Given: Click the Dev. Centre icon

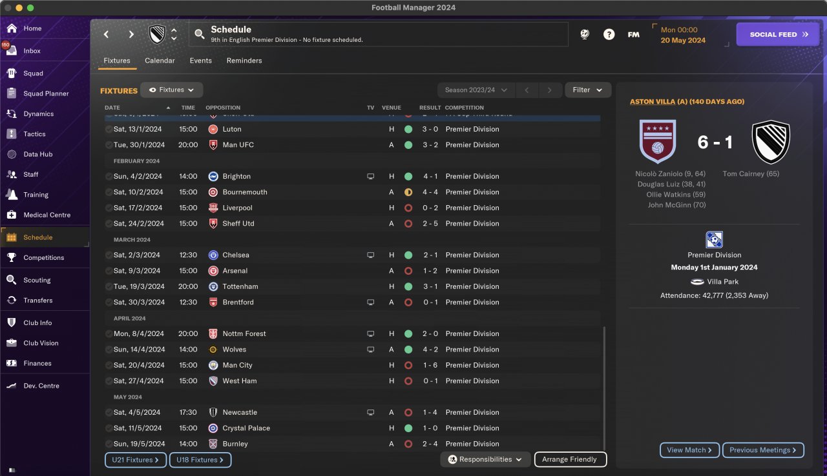Looking at the screenshot, I should coord(12,386).
